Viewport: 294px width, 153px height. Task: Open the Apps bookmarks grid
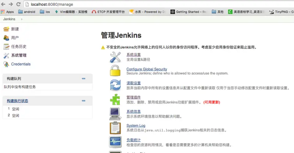click(7, 12)
